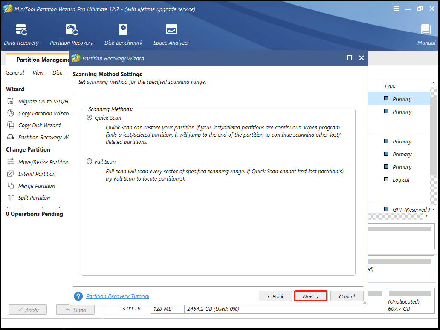Screen dimensions: 440x330
Task: Click the Split Partition icon
Action: [x=11, y=198]
